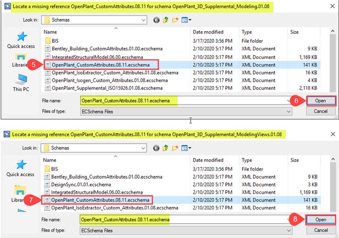The height and width of the screenshot is (238, 339).
Task: Click top dialog file list scrollbar
Action: (x=333, y=63)
